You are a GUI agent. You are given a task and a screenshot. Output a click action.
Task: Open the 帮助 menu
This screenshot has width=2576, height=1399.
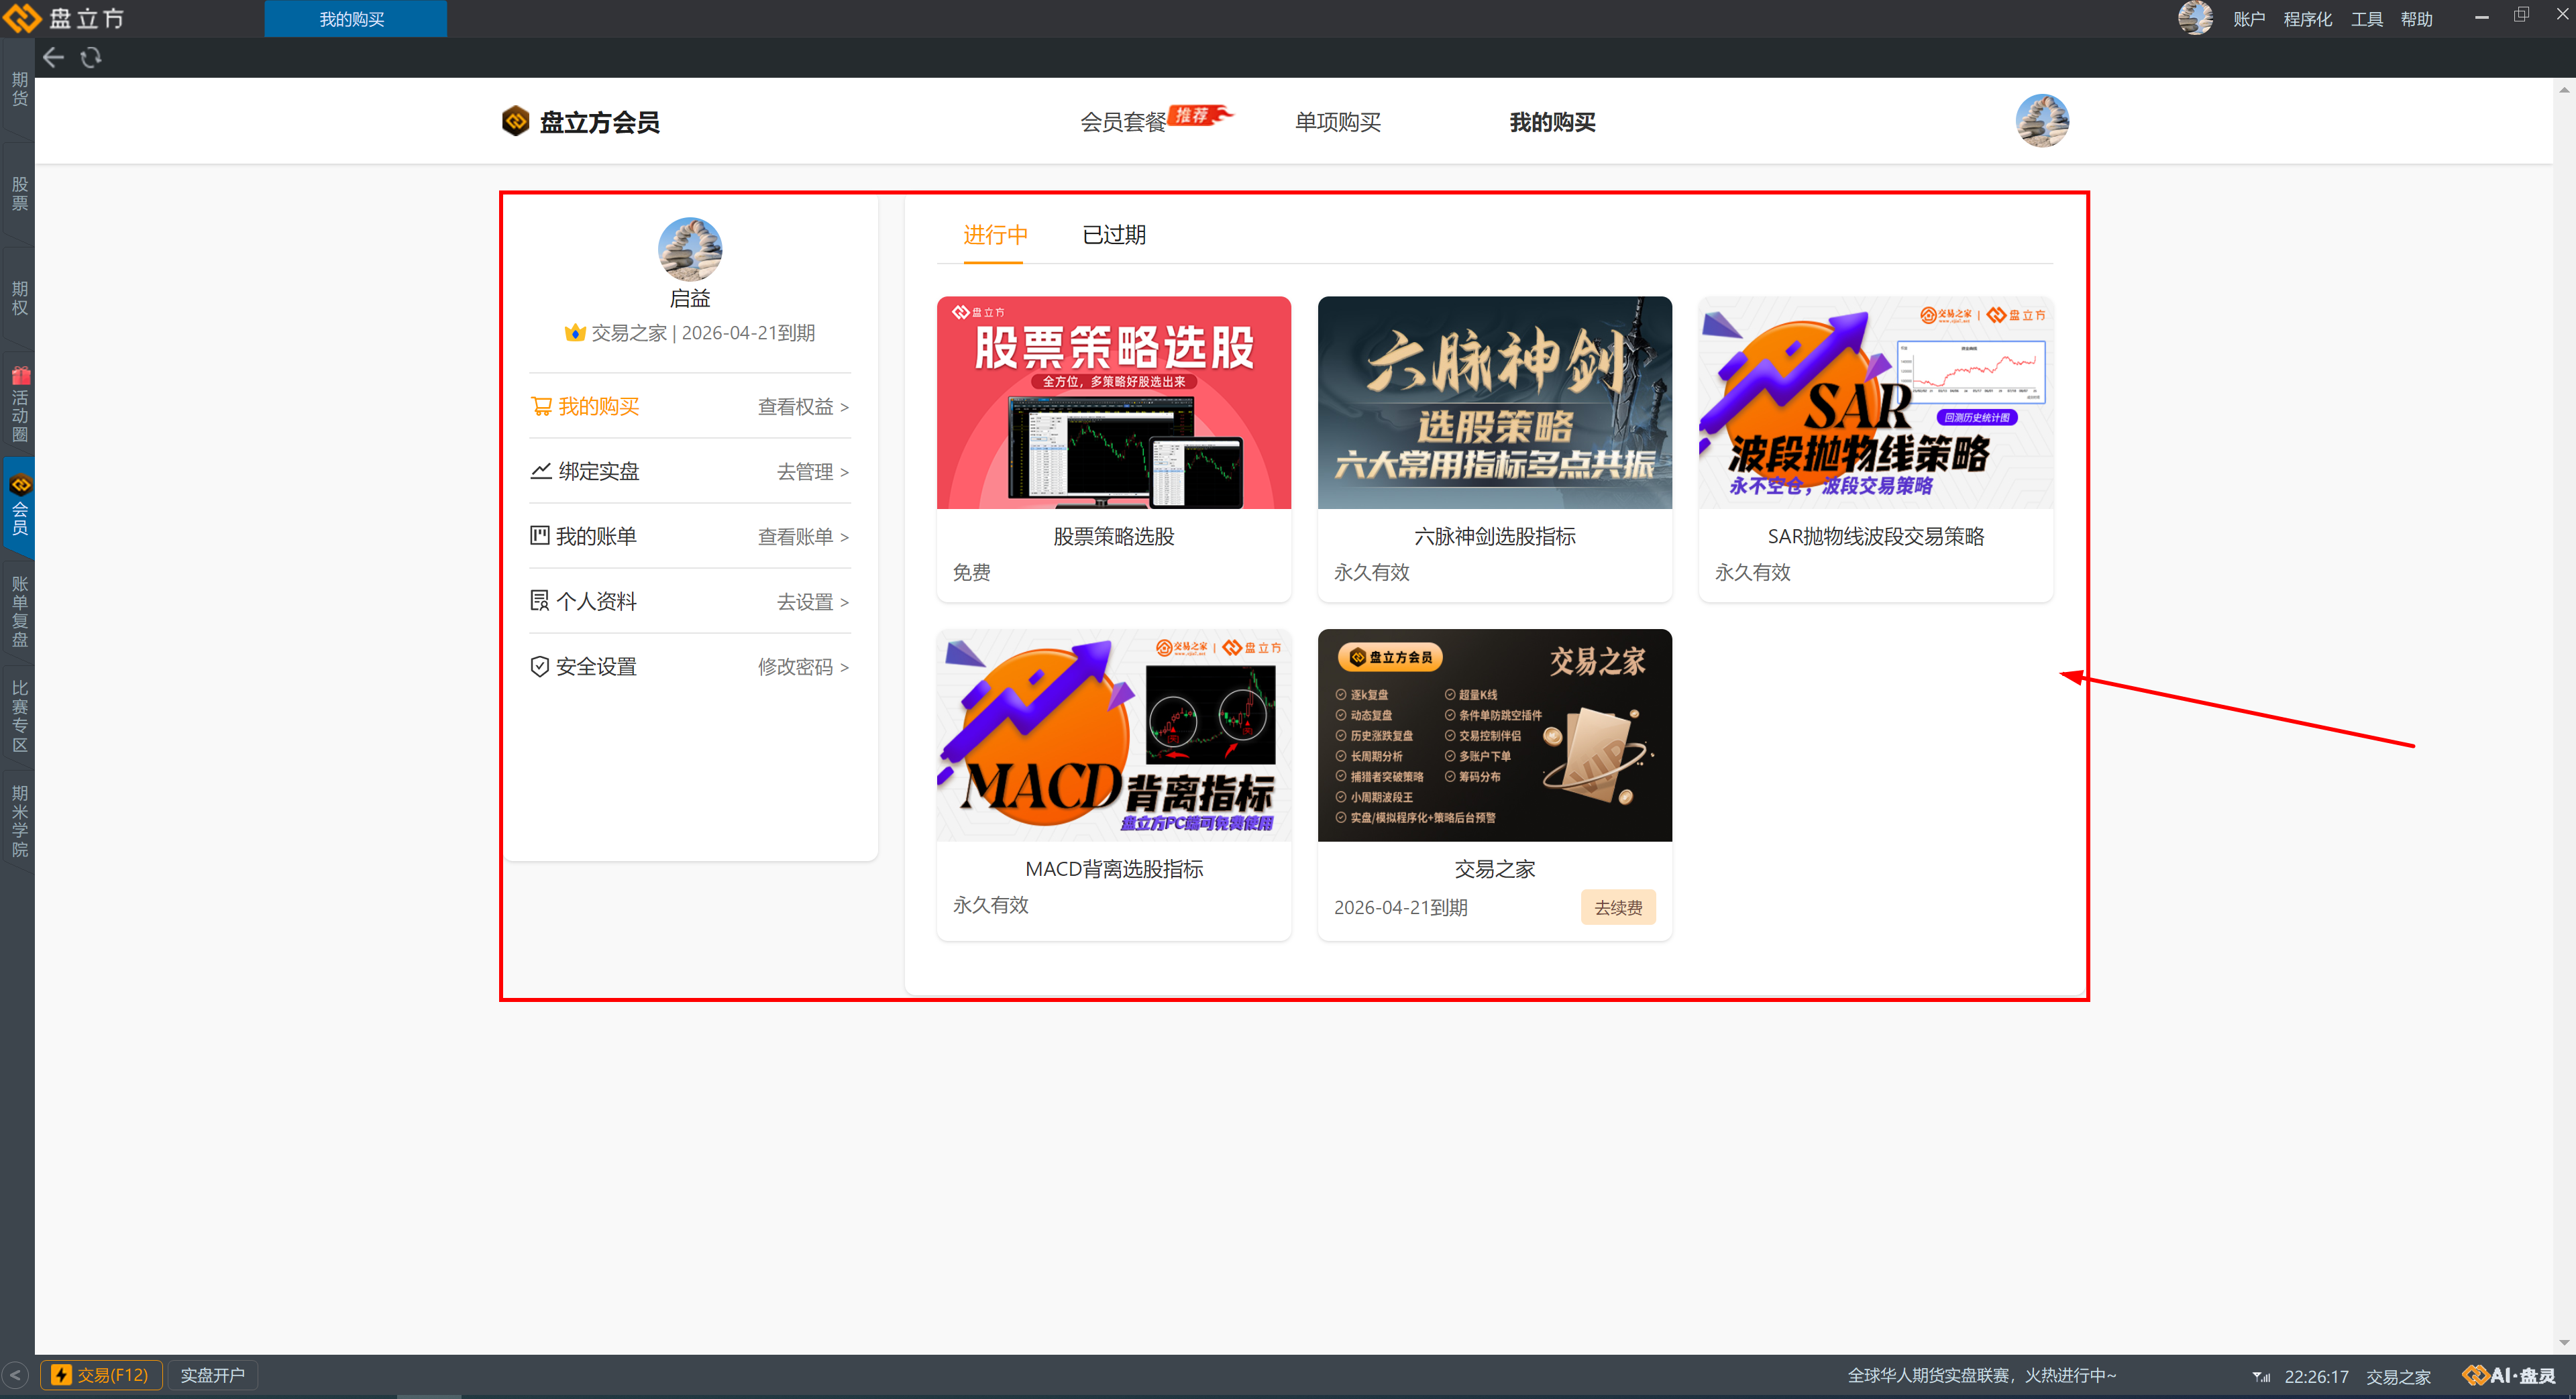[x=2416, y=19]
